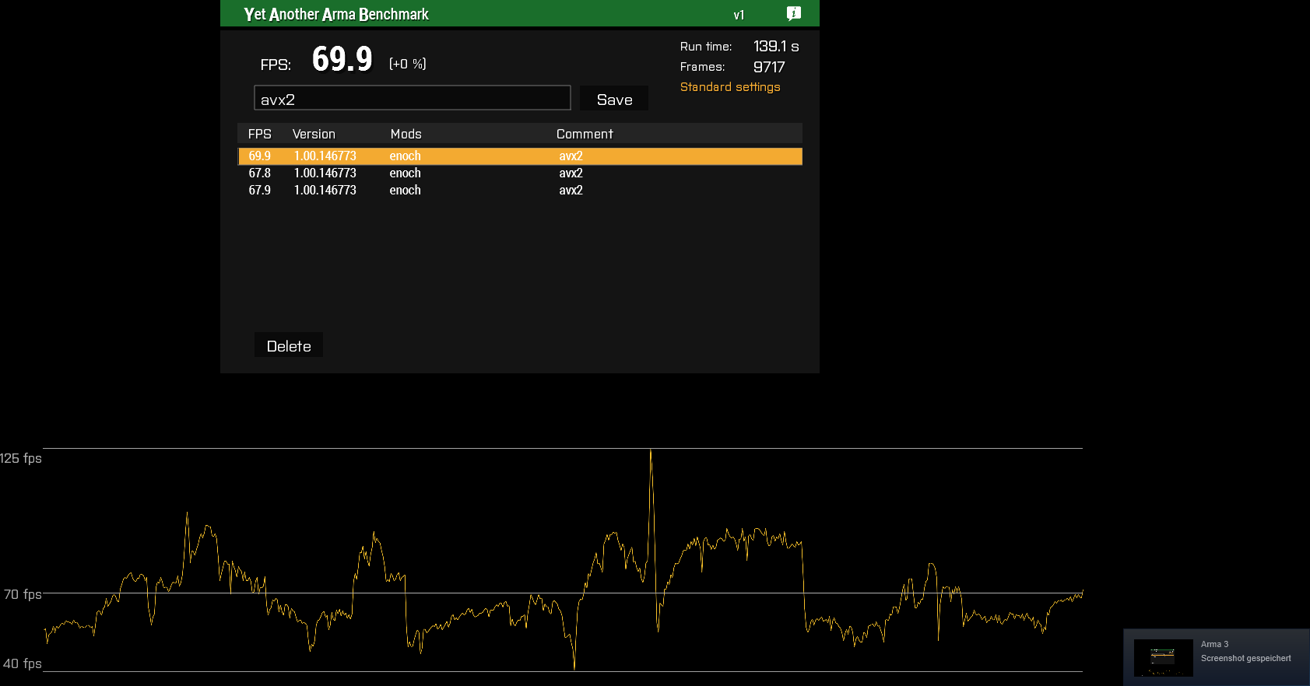1310x686 pixels.
Task: Click the (+0 %) difference label
Action: coord(408,64)
